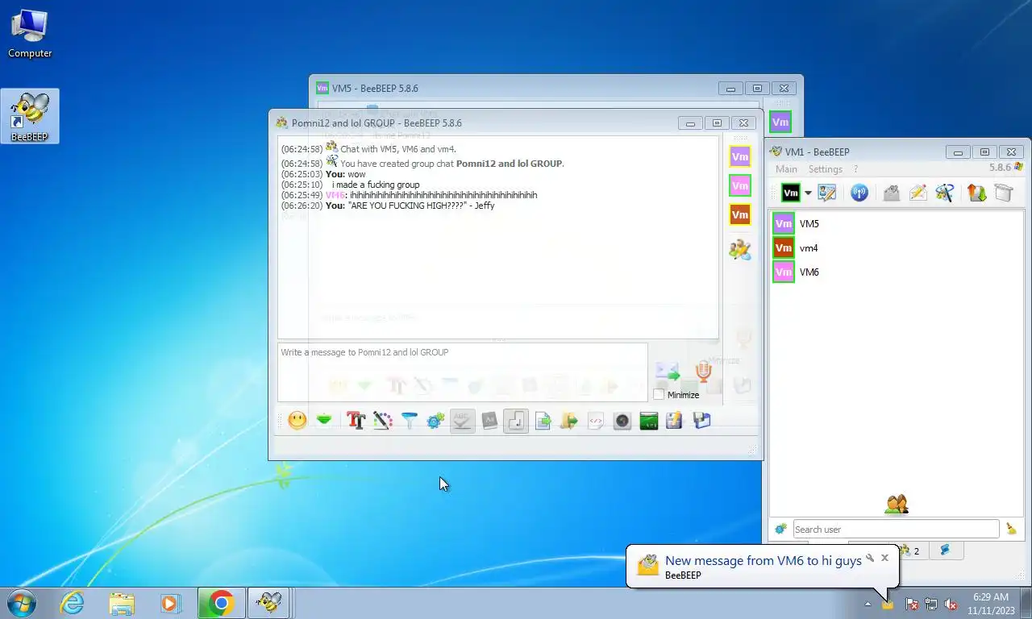Viewport: 1032px width, 619px height.
Task: Click edit group members icon in chat sidebar
Action: point(740,249)
